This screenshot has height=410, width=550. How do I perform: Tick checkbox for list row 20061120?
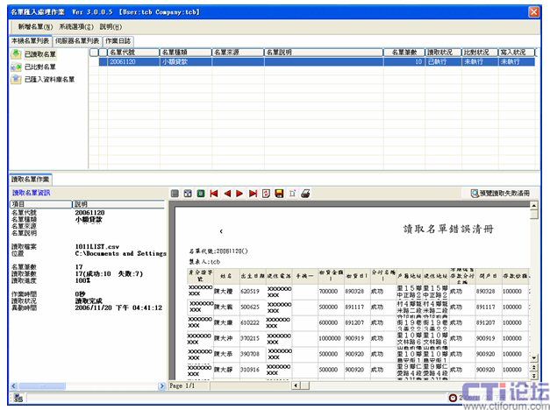click(x=103, y=62)
